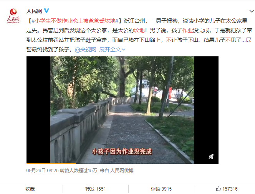Seek using the orange video progress bar

[x=51, y=163]
